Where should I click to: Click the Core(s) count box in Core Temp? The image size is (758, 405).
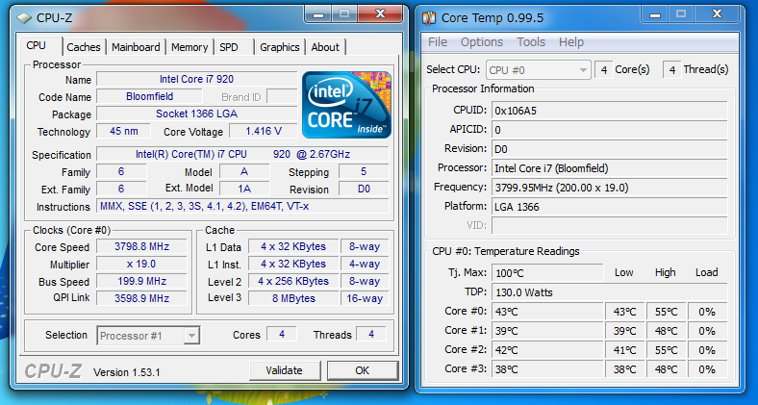tap(604, 70)
